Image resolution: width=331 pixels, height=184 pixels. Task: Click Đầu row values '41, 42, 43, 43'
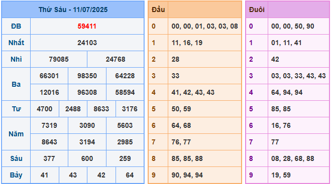(193, 92)
